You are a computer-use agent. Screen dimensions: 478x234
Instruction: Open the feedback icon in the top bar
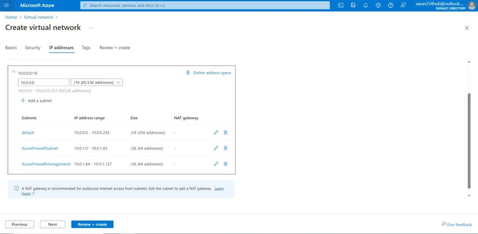(x=403, y=5)
